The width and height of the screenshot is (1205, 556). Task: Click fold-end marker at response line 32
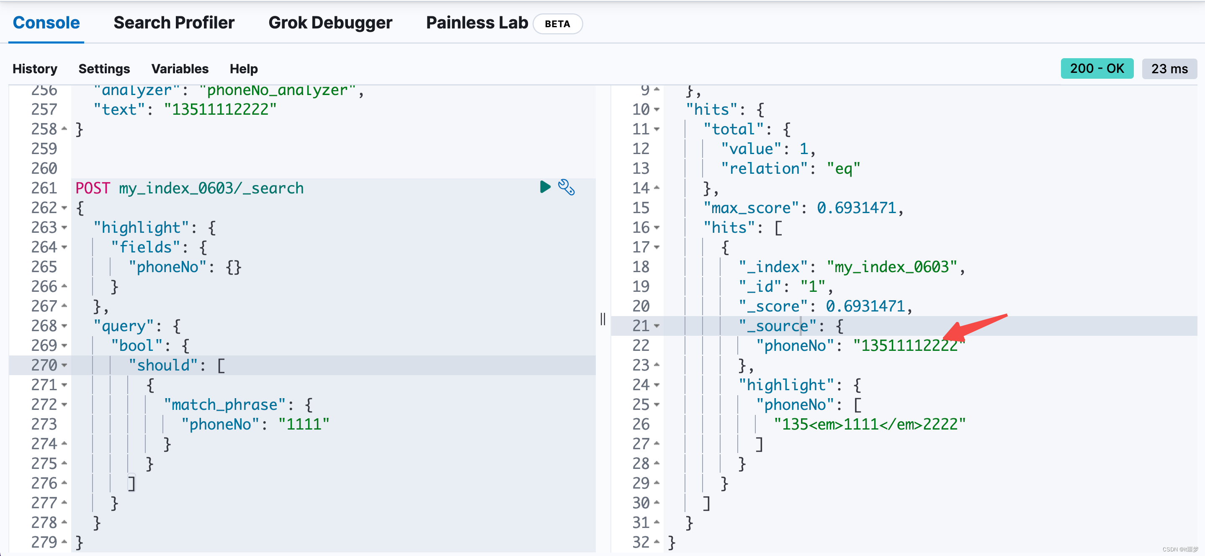pyautogui.click(x=656, y=542)
